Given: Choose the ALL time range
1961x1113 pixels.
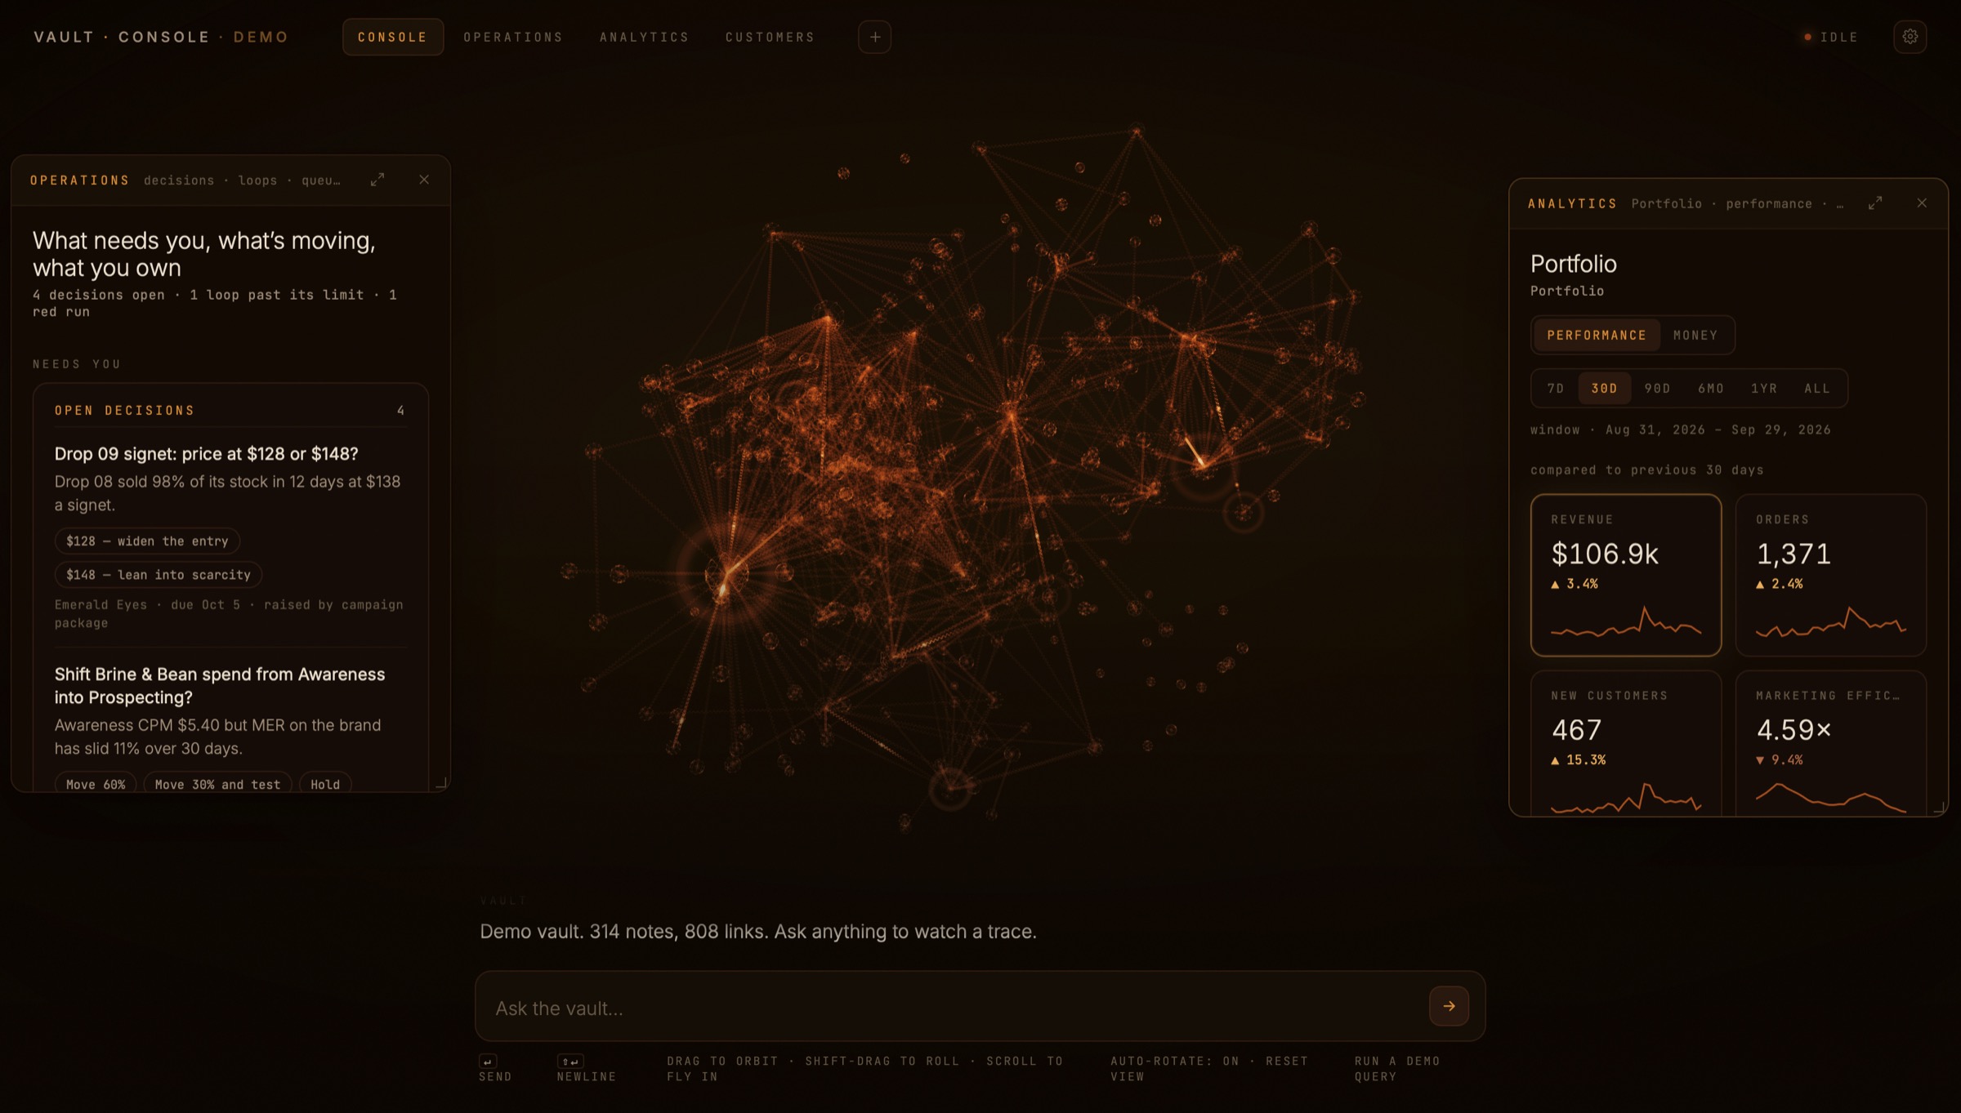Looking at the screenshot, I should pyautogui.click(x=1817, y=389).
